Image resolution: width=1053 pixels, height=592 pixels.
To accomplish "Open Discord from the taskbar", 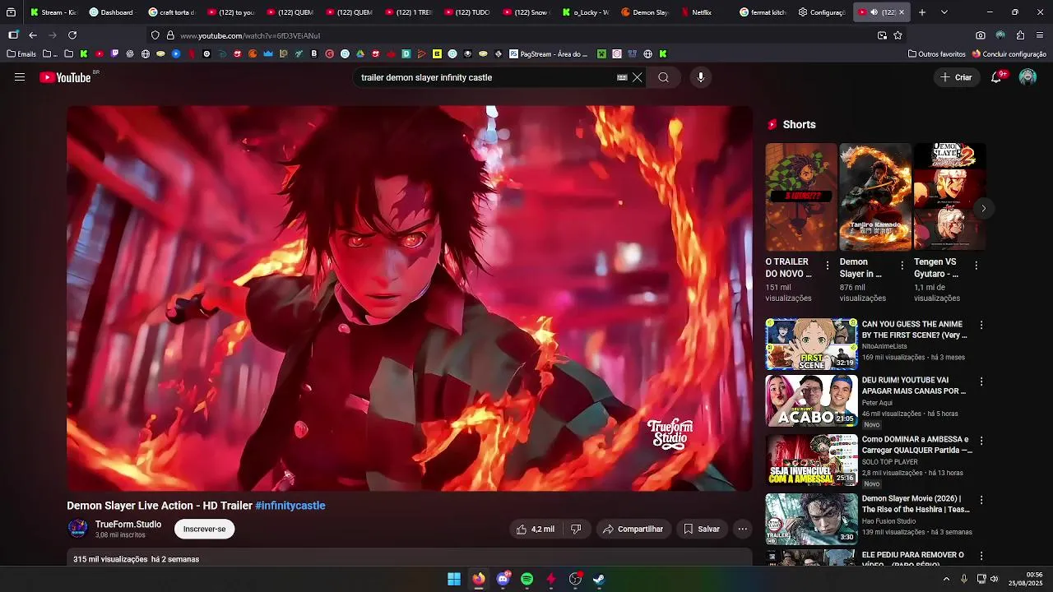I will click(503, 579).
